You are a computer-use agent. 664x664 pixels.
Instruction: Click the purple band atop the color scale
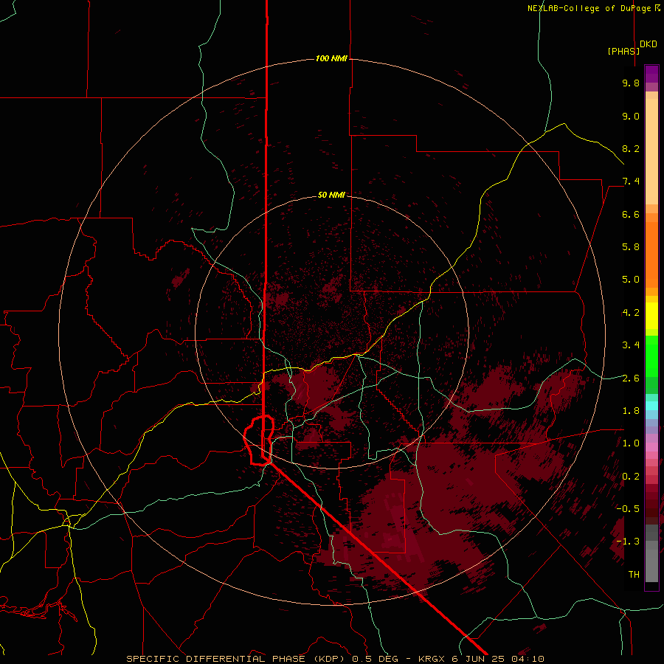point(651,74)
